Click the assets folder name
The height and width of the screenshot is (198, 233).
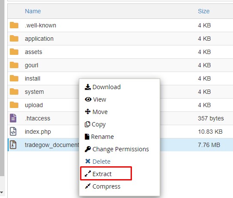33,52
